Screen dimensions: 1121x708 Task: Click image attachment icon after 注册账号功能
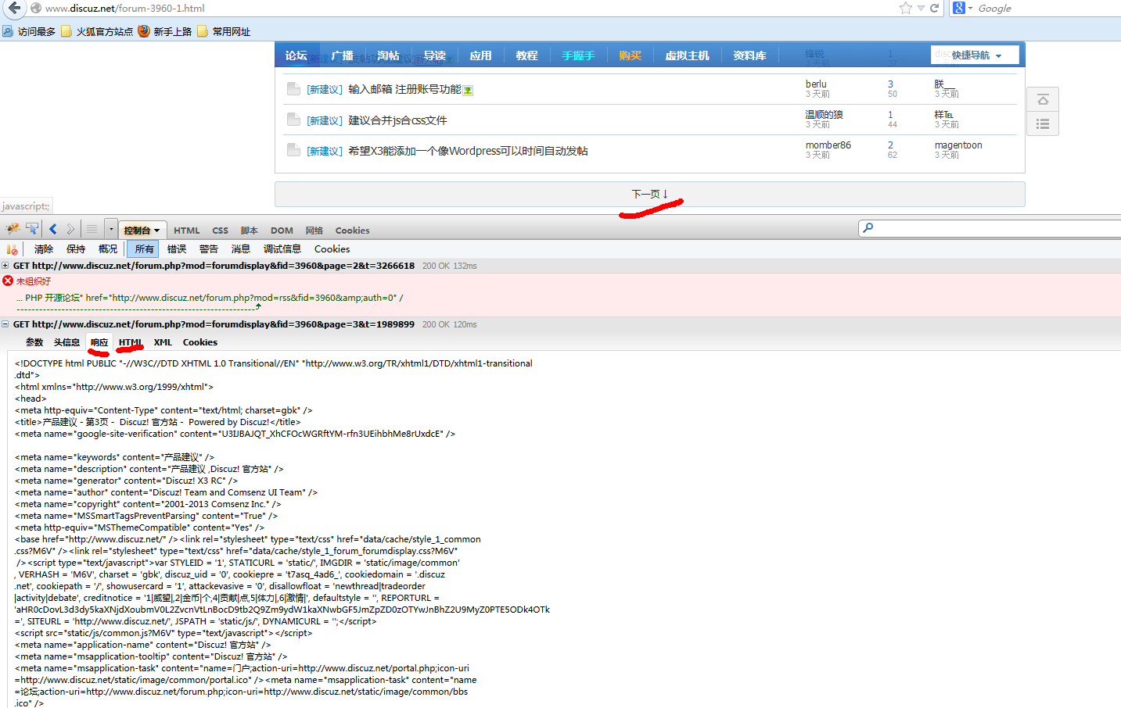coord(468,90)
